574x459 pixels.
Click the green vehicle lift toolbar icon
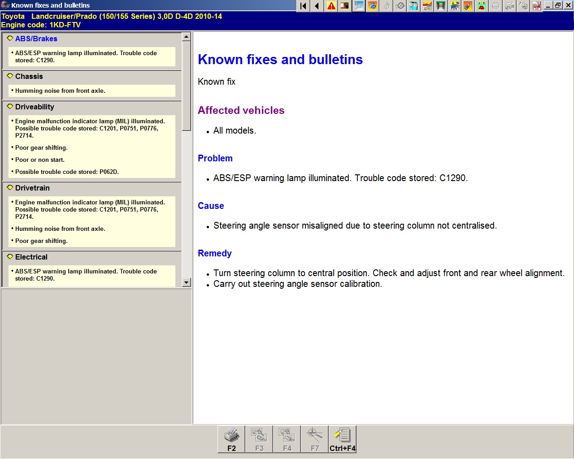(441, 6)
